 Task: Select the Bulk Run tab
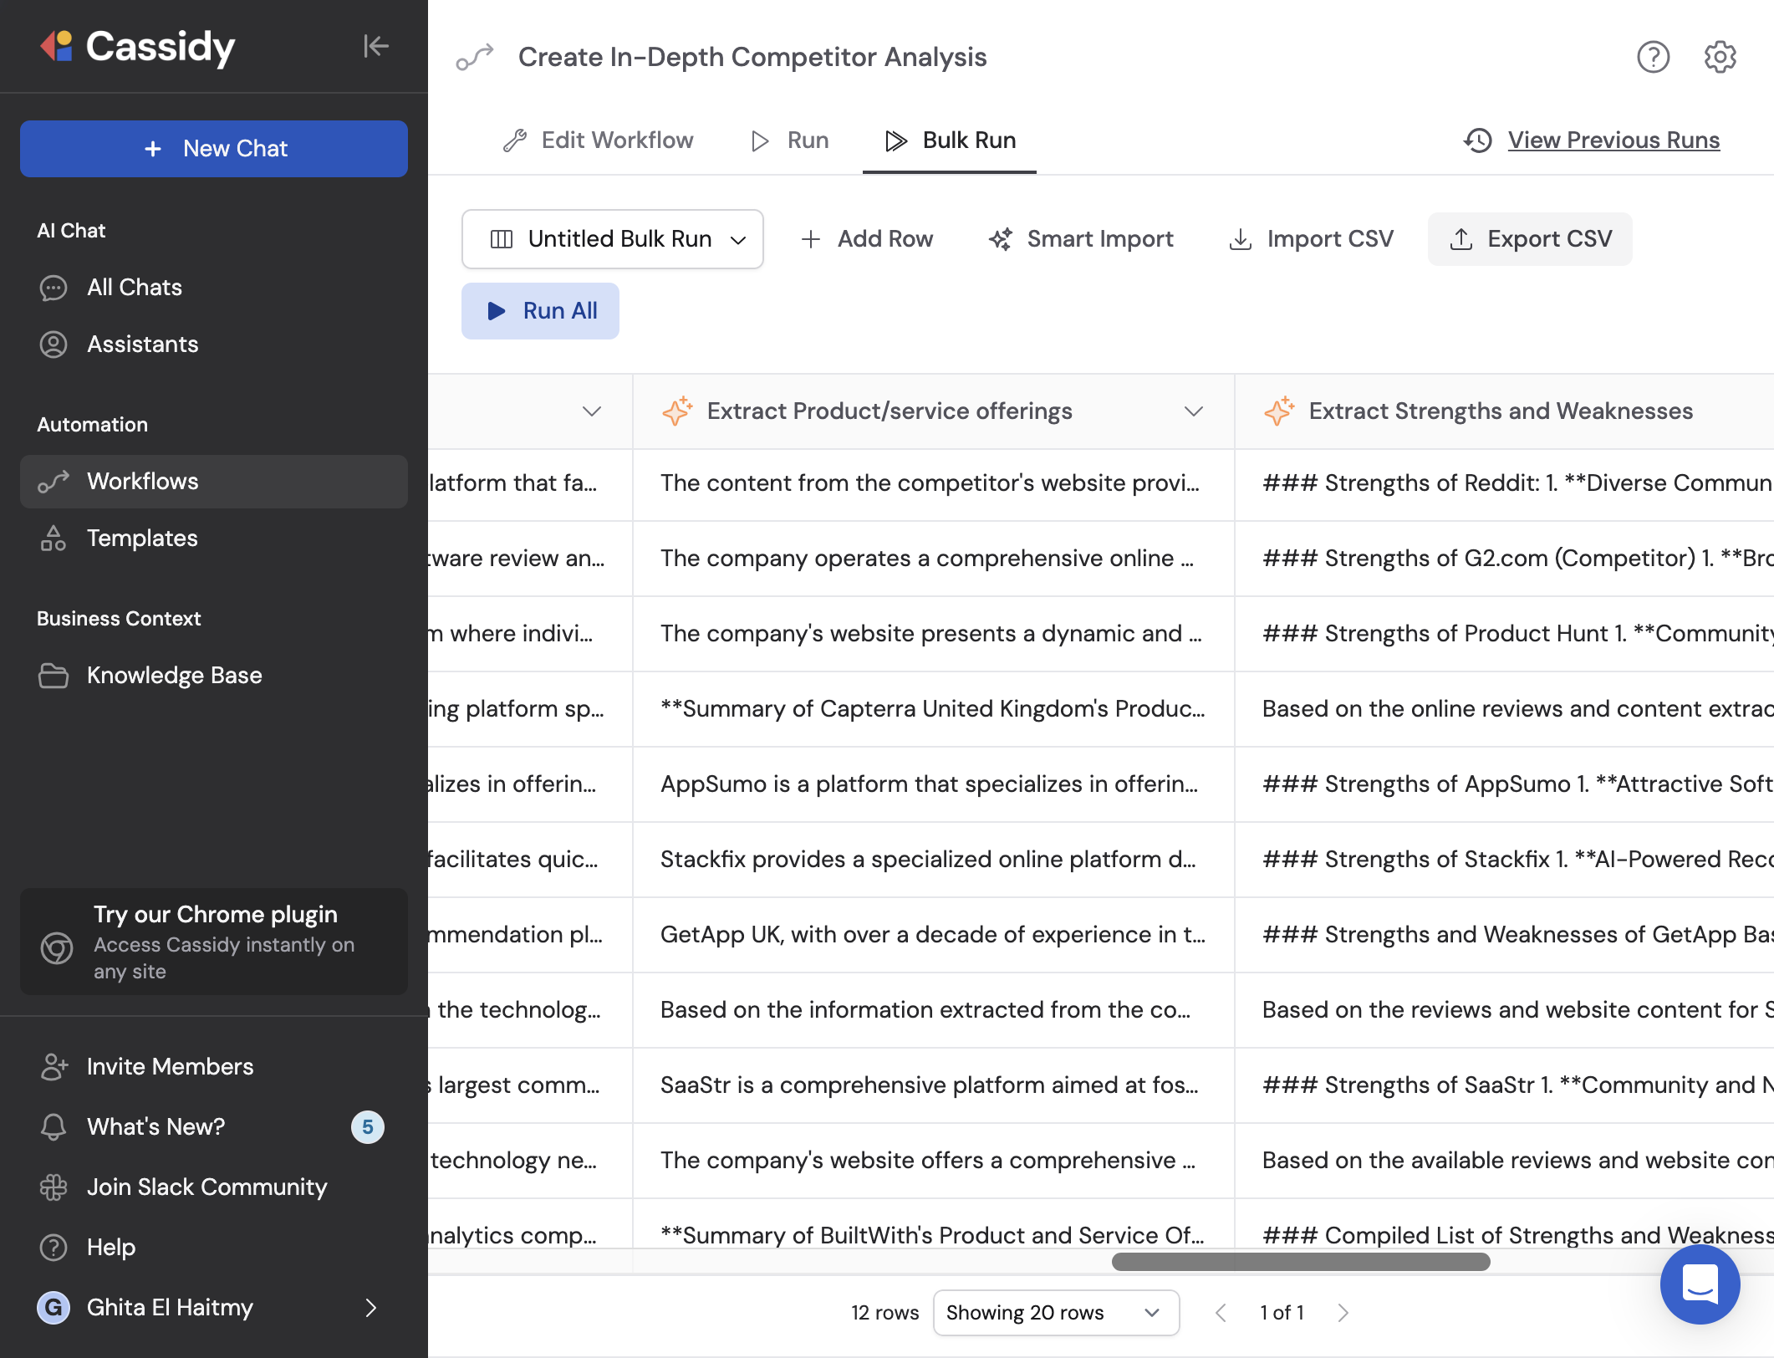click(951, 140)
